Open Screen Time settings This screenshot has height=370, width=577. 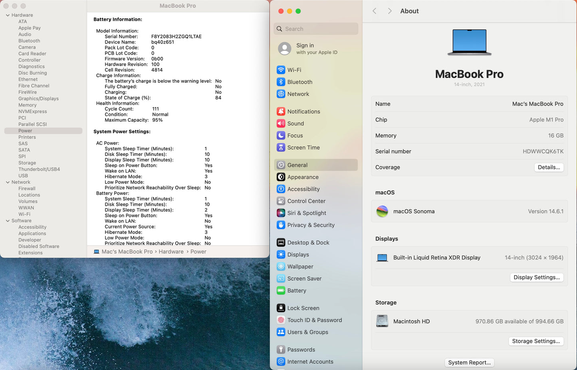coord(303,148)
